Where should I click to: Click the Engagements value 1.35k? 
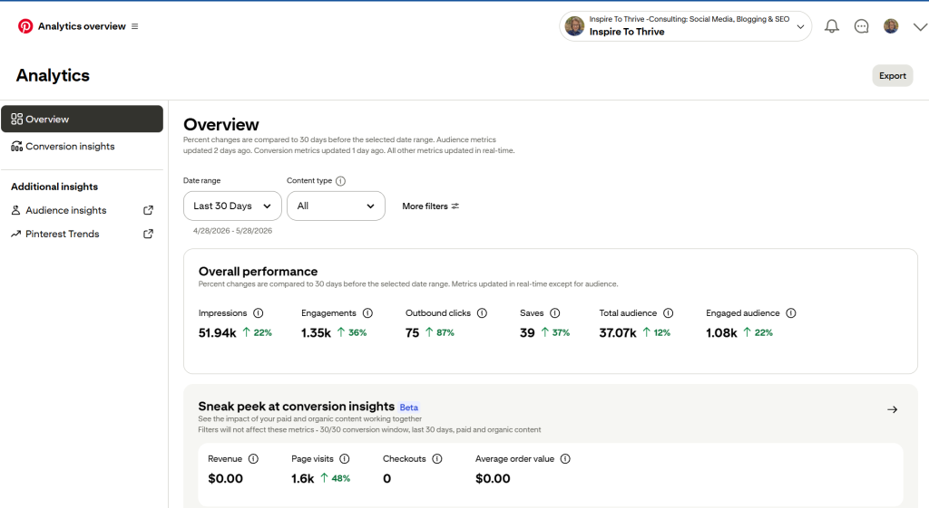click(x=316, y=333)
